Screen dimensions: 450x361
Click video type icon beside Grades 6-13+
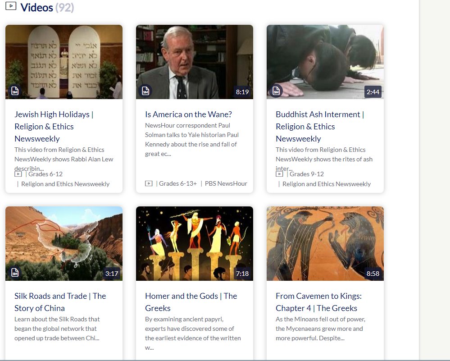click(149, 183)
